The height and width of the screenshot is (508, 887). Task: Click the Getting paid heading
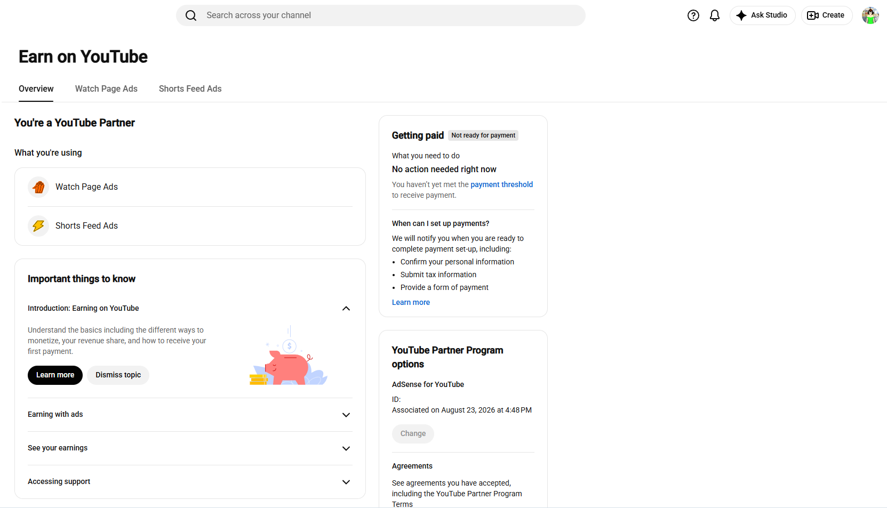tap(418, 135)
